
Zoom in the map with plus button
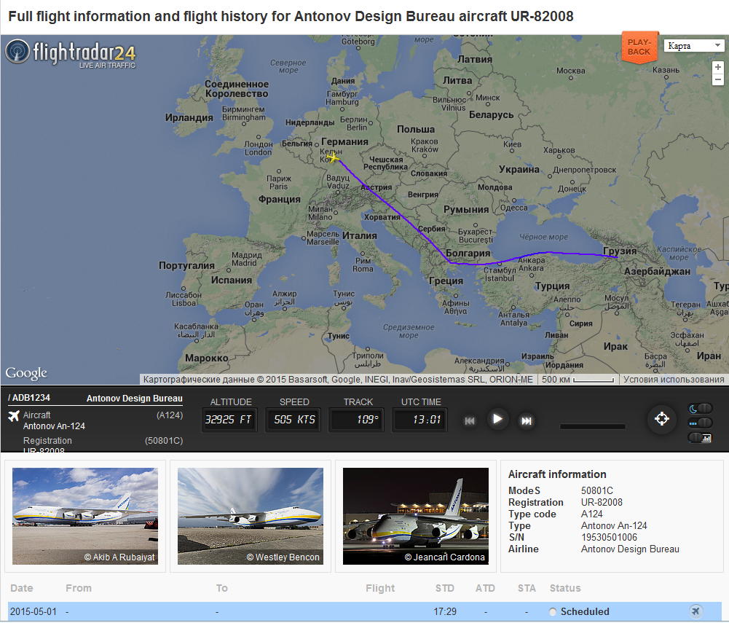pyautogui.click(x=718, y=68)
